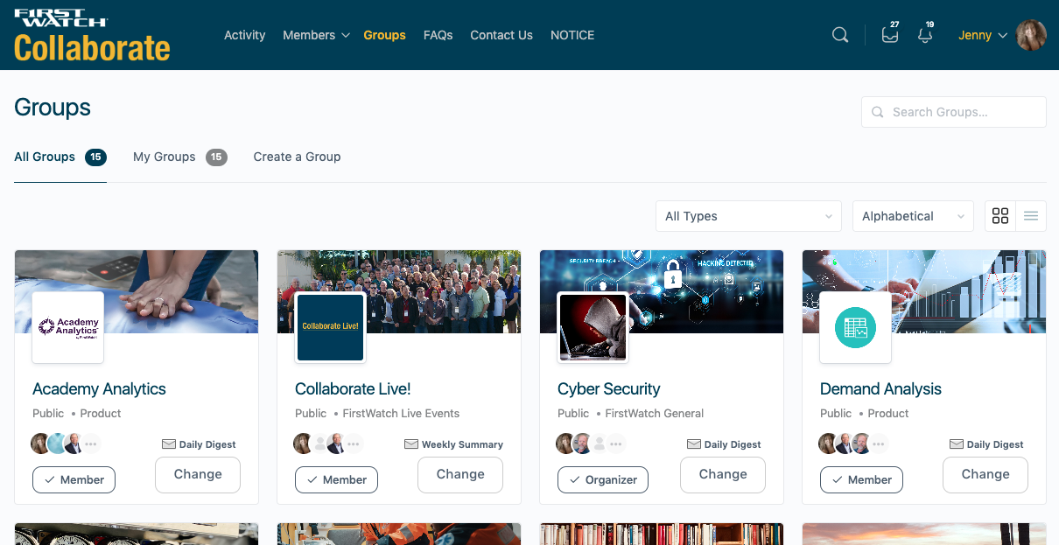Open the Alphabetical sort dropdown

tap(913, 216)
